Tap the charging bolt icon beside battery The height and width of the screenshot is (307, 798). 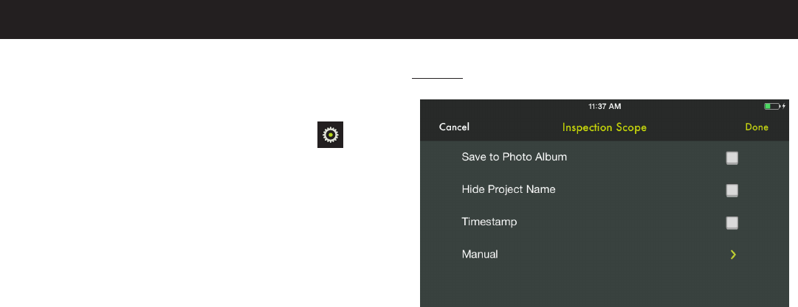click(784, 106)
